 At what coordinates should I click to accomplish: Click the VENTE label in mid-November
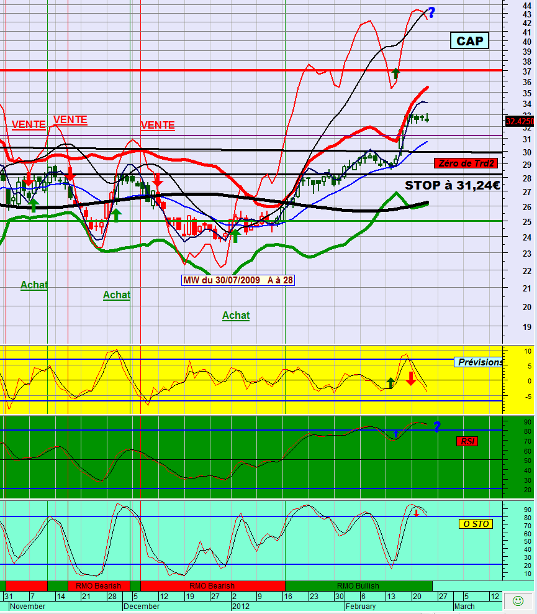point(70,120)
